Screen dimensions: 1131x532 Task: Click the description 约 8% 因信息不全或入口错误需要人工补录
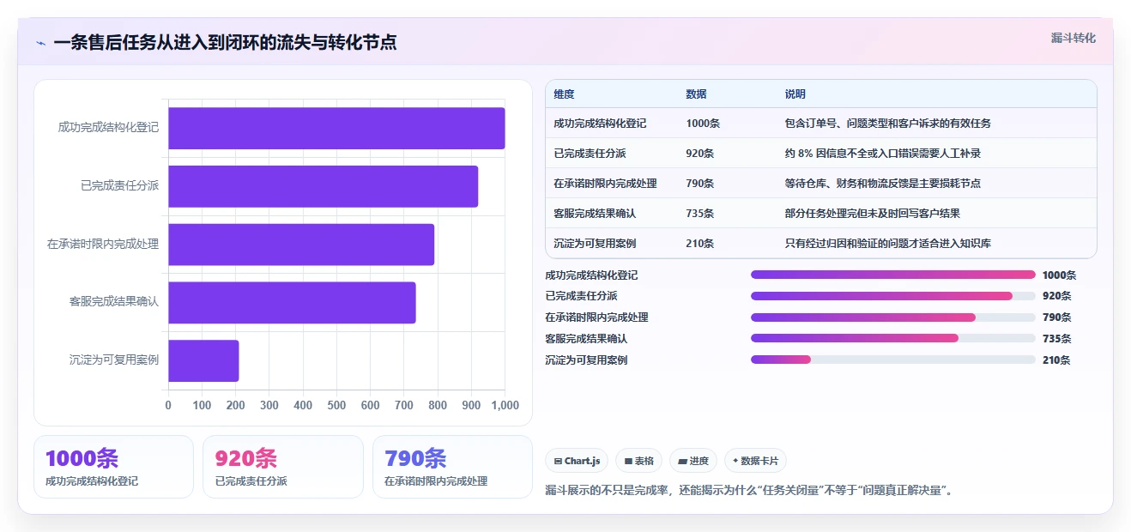point(882,154)
